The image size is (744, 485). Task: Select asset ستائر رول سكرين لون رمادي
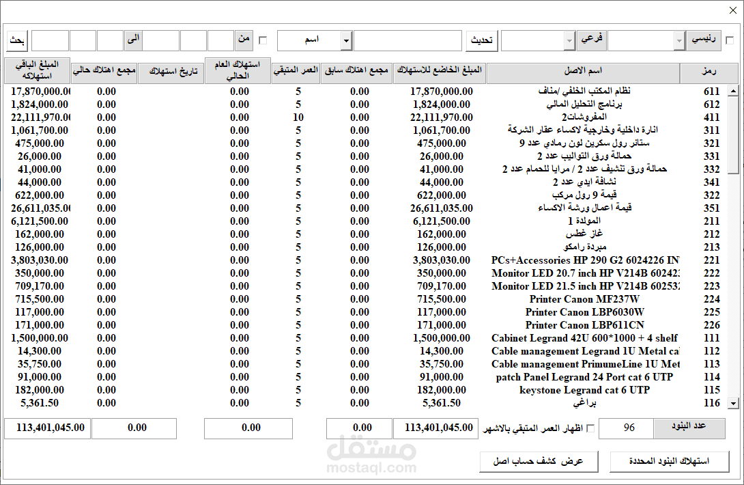(x=366, y=143)
